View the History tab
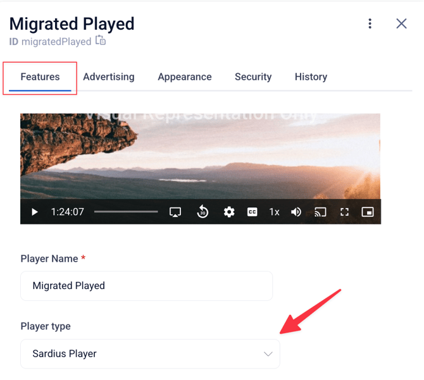This screenshot has height=380, width=424. pyautogui.click(x=311, y=77)
